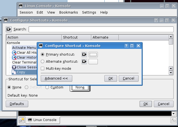Open the View menu
This screenshot has height=127, width=178.
point(51,12)
